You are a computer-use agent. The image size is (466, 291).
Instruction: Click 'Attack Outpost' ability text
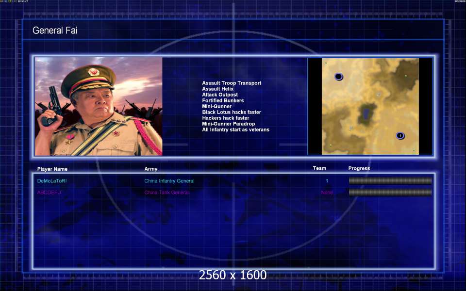coord(220,95)
